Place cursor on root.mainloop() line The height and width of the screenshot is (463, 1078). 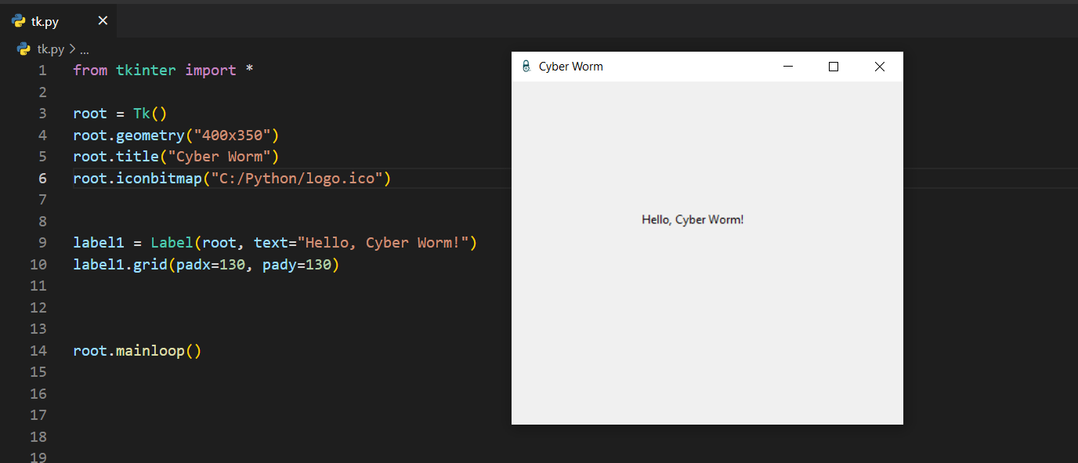[137, 350]
